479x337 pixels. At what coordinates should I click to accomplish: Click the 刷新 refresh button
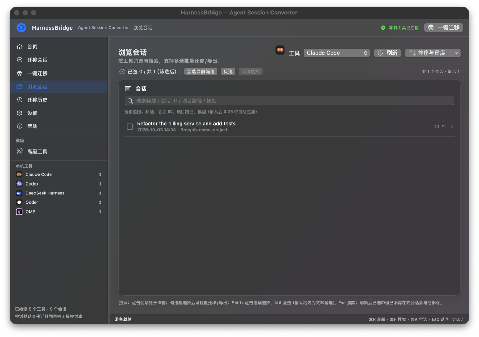[387, 53]
